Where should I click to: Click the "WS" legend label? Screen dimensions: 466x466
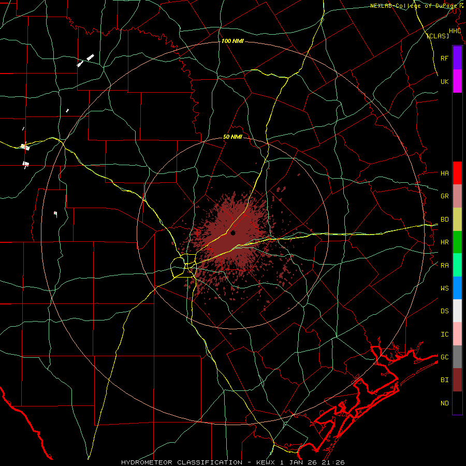pyautogui.click(x=445, y=288)
